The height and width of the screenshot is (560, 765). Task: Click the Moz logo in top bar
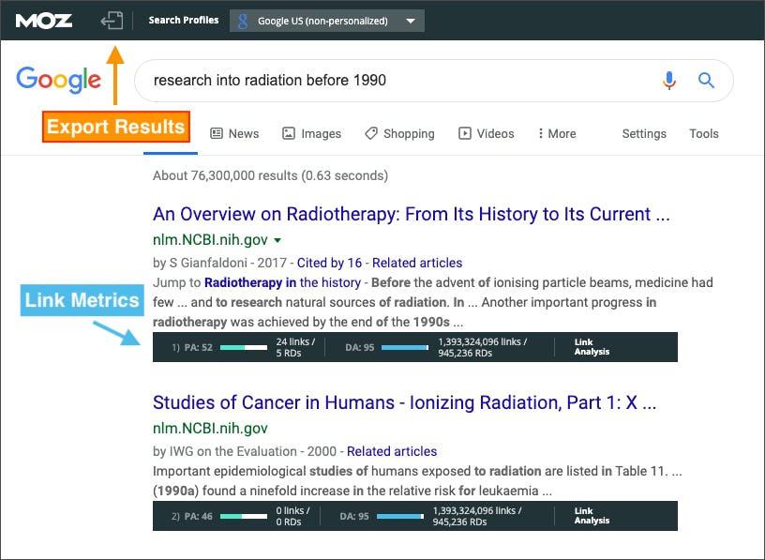tap(44, 21)
